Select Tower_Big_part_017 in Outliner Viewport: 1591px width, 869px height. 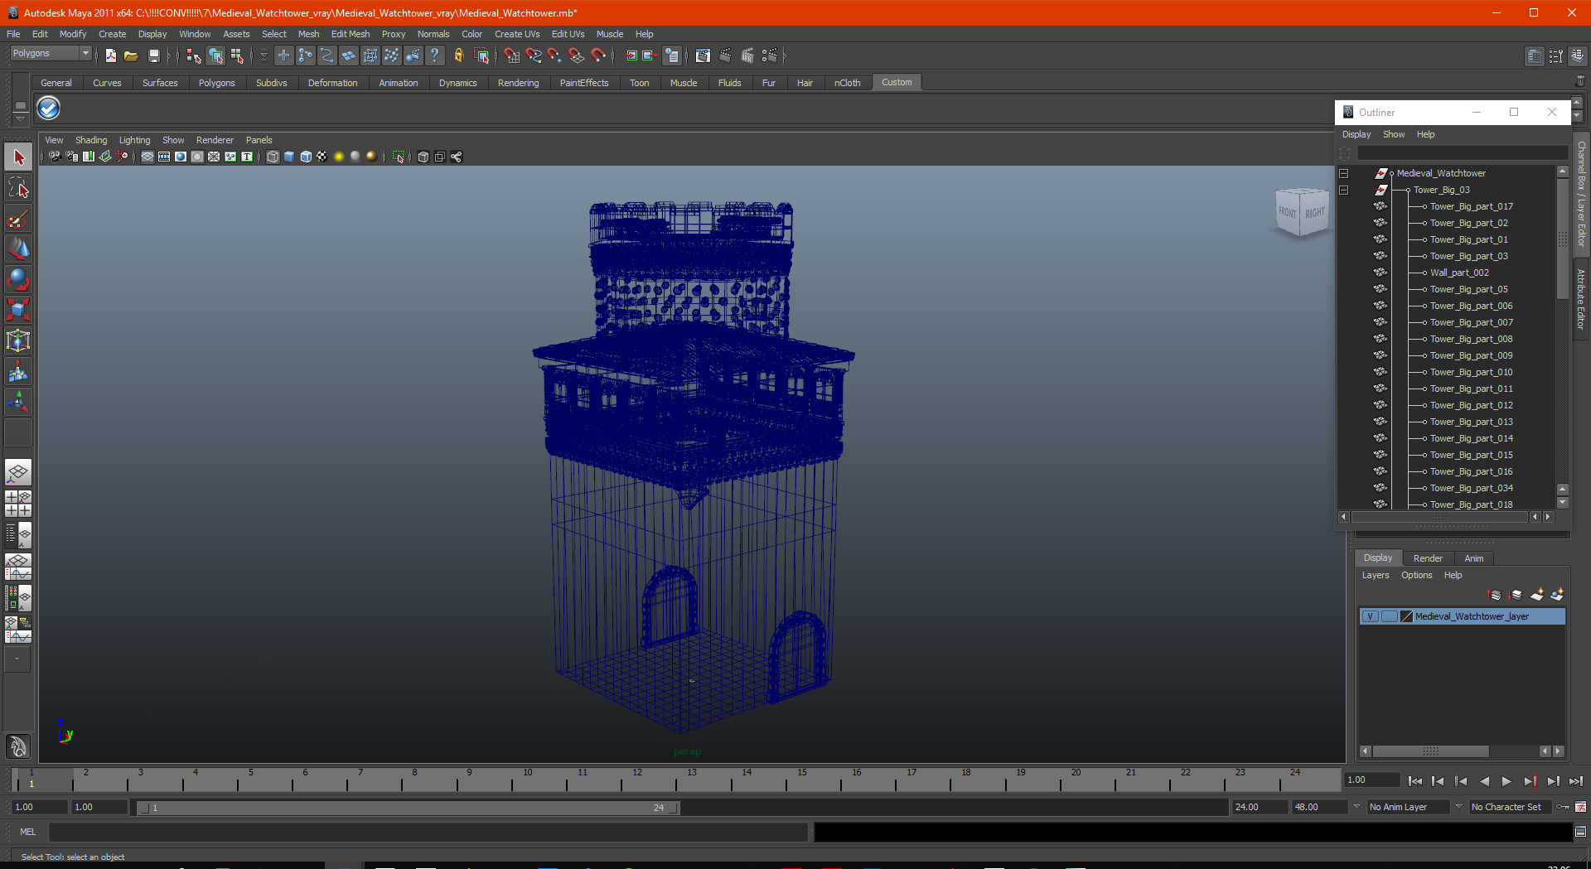point(1471,207)
